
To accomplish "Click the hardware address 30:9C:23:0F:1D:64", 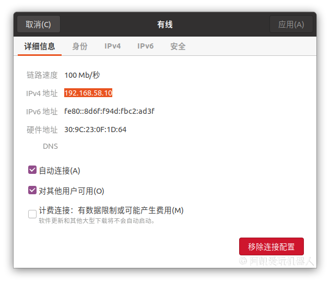I will [96, 129].
